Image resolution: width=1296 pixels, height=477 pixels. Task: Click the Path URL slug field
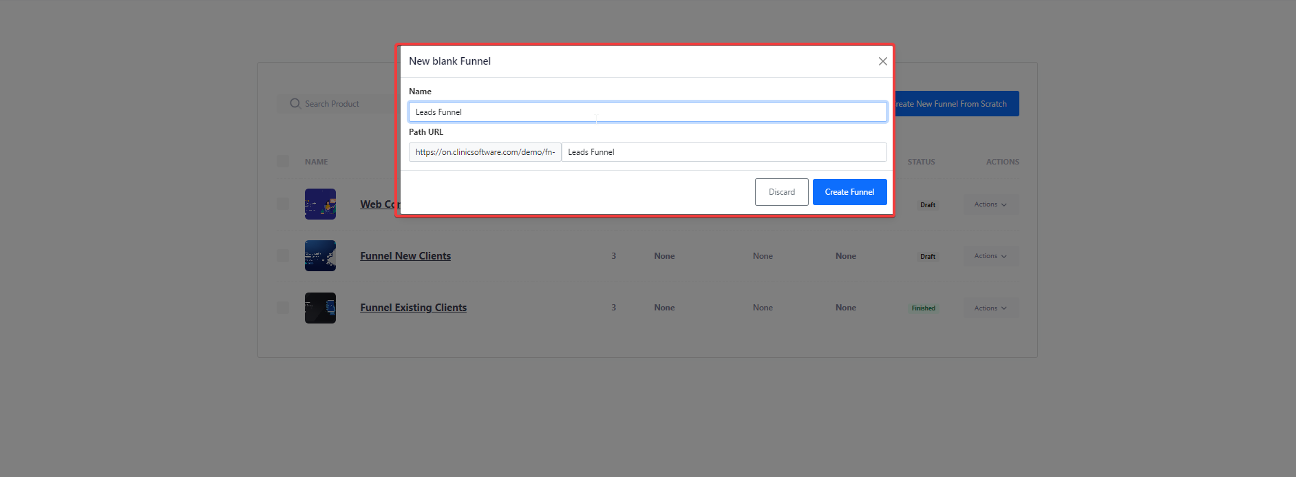[x=723, y=152]
